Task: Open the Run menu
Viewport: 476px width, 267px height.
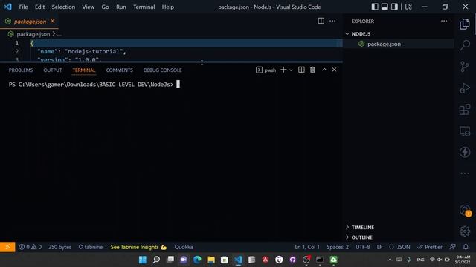Action: (x=120, y=7)
